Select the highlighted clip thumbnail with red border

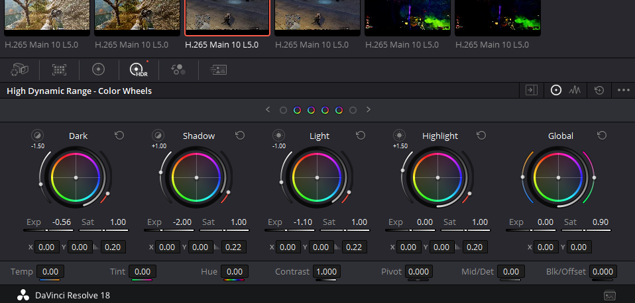point(227,18)
